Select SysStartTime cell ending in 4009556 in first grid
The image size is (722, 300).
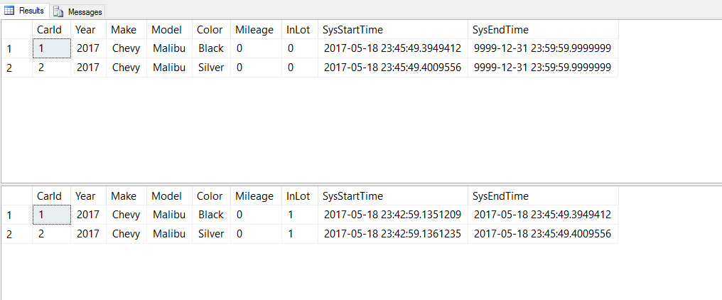392,67
